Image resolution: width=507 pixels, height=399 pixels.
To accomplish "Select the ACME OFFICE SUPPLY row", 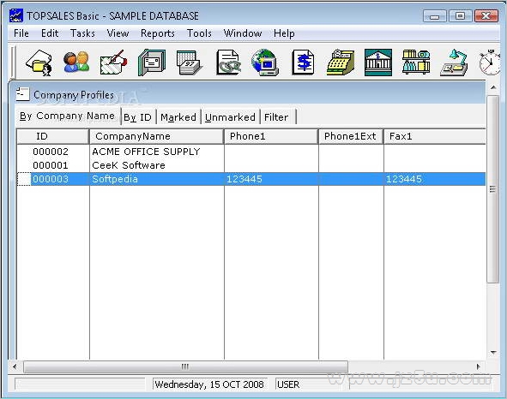I will tap(250, 152).
